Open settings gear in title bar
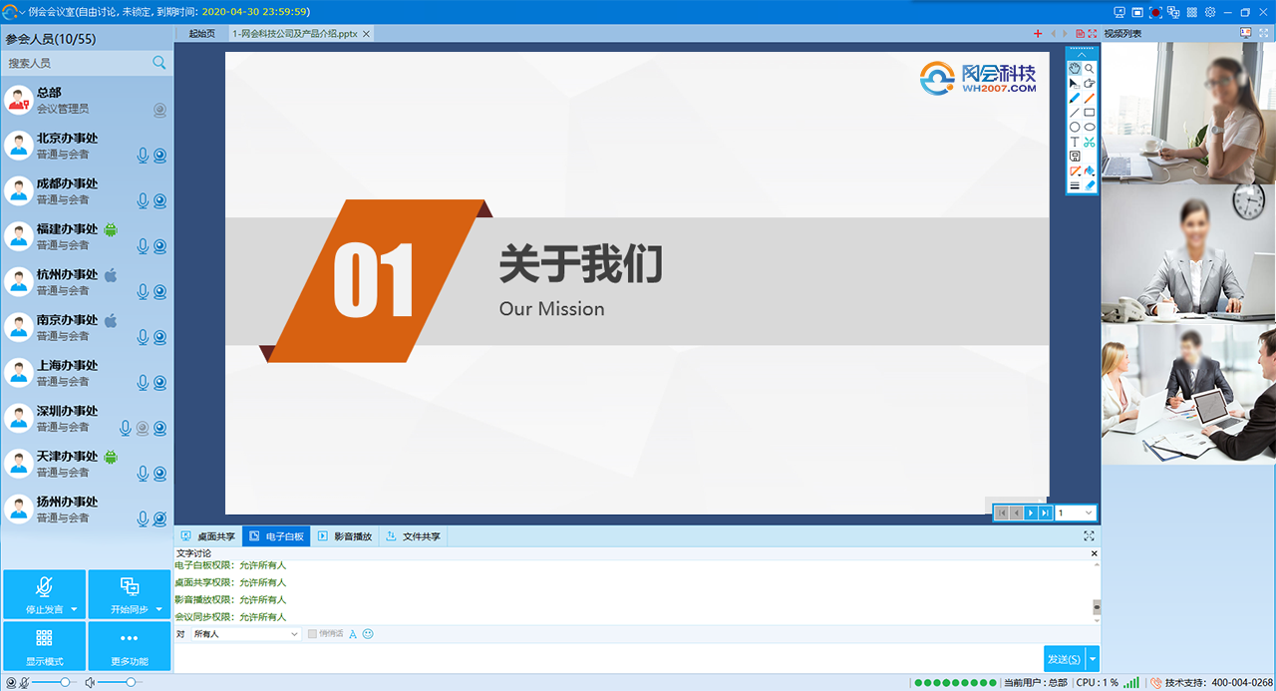This screenshot has width=1276, height=691. 1209,12
